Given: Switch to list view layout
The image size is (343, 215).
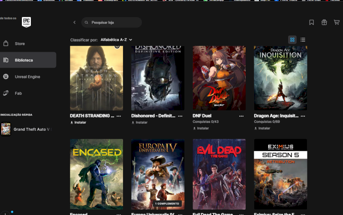Looking at the screenshot, I should [x=303, y=40].
